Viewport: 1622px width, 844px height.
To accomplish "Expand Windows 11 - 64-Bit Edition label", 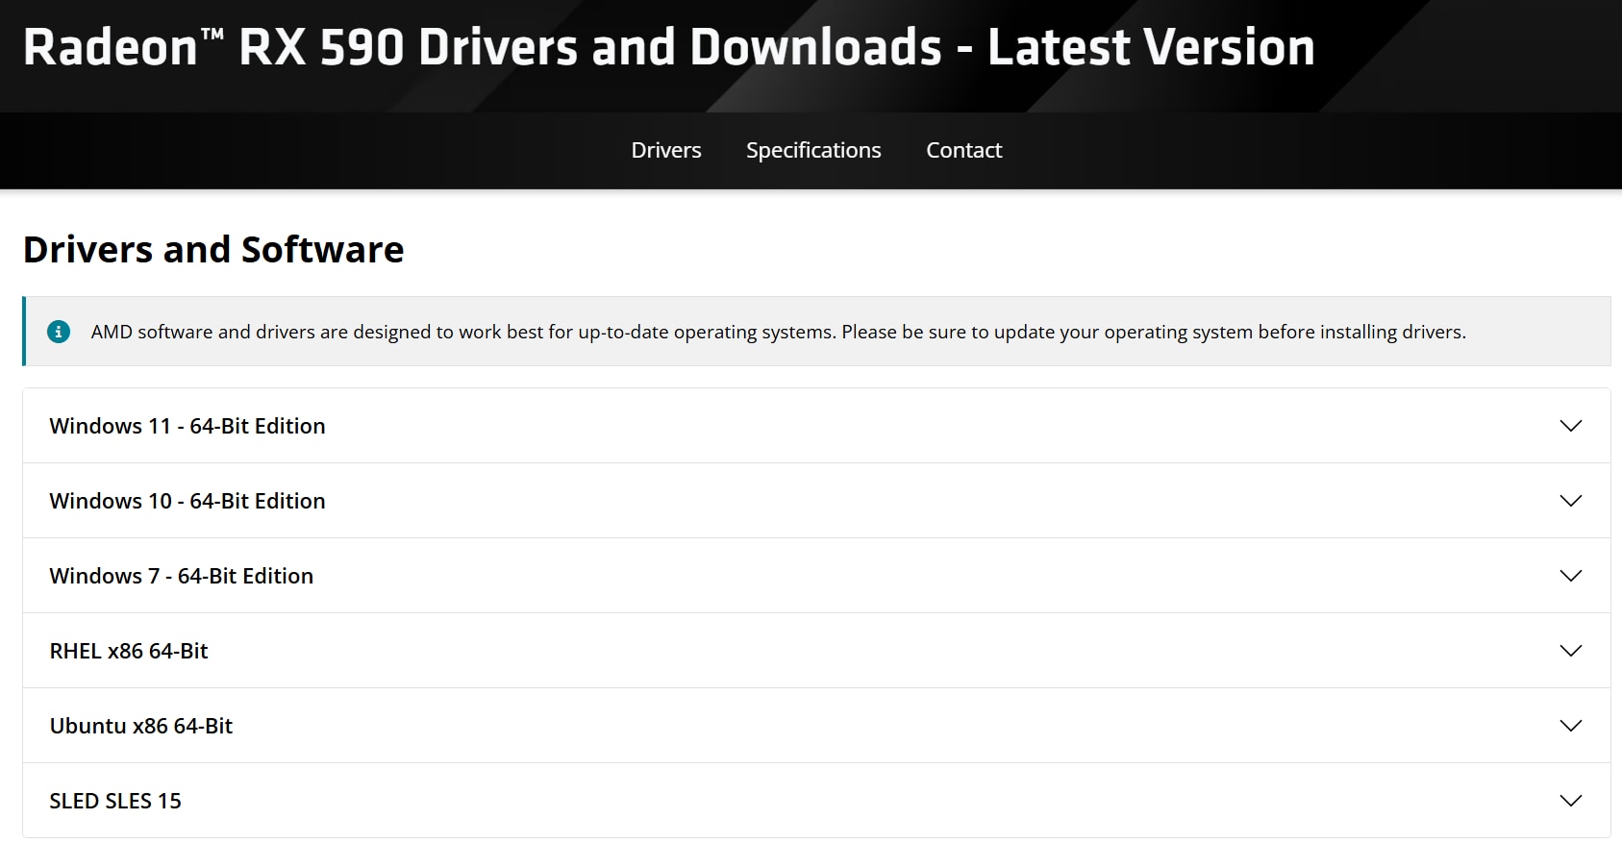I will (x=187, y=426).
